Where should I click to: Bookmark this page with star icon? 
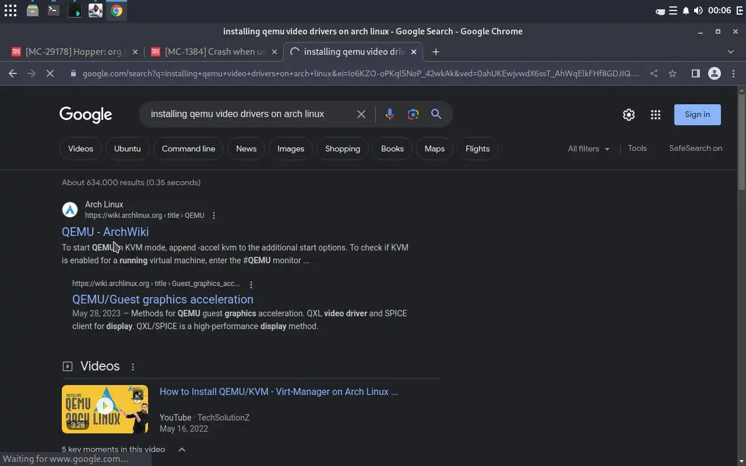click(x=673, y=73)
